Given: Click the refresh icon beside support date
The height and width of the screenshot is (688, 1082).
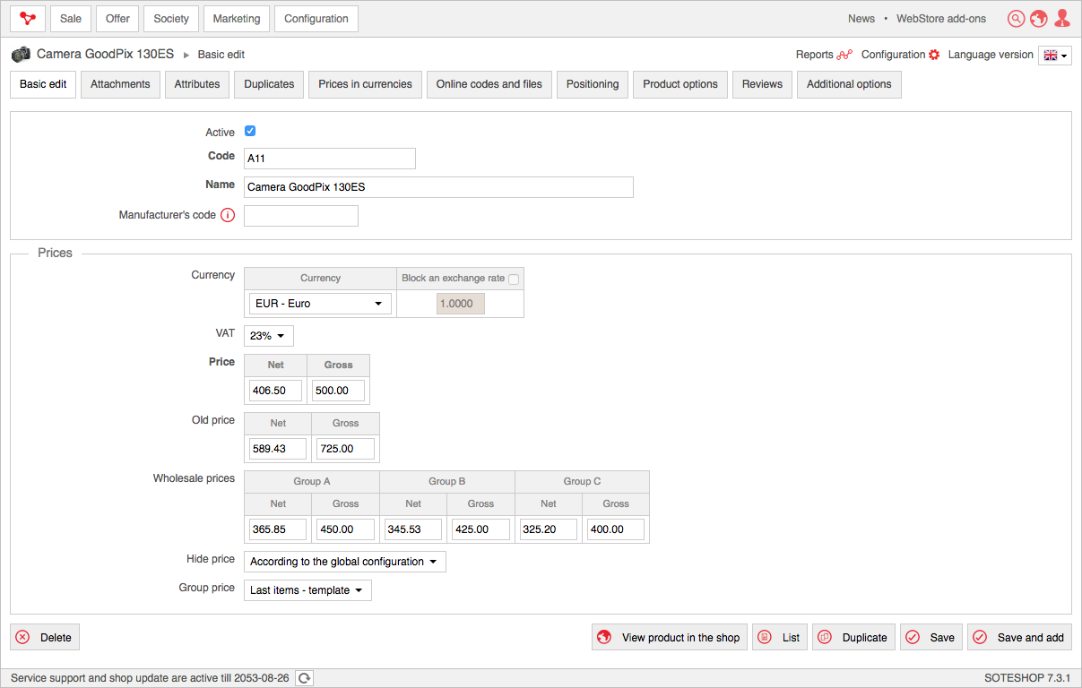Looking at the screenshot, I should click(x=305, y=678).
